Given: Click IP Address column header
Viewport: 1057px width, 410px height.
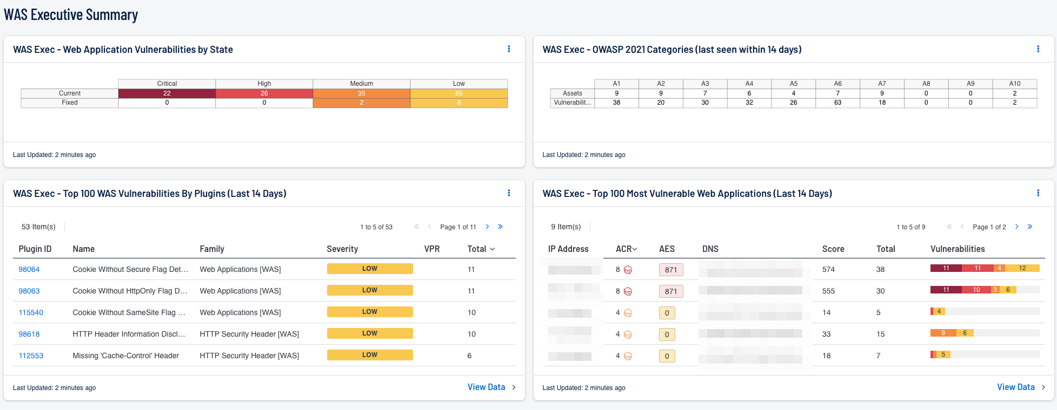Looking at the screenshot, I should (568, 249).
